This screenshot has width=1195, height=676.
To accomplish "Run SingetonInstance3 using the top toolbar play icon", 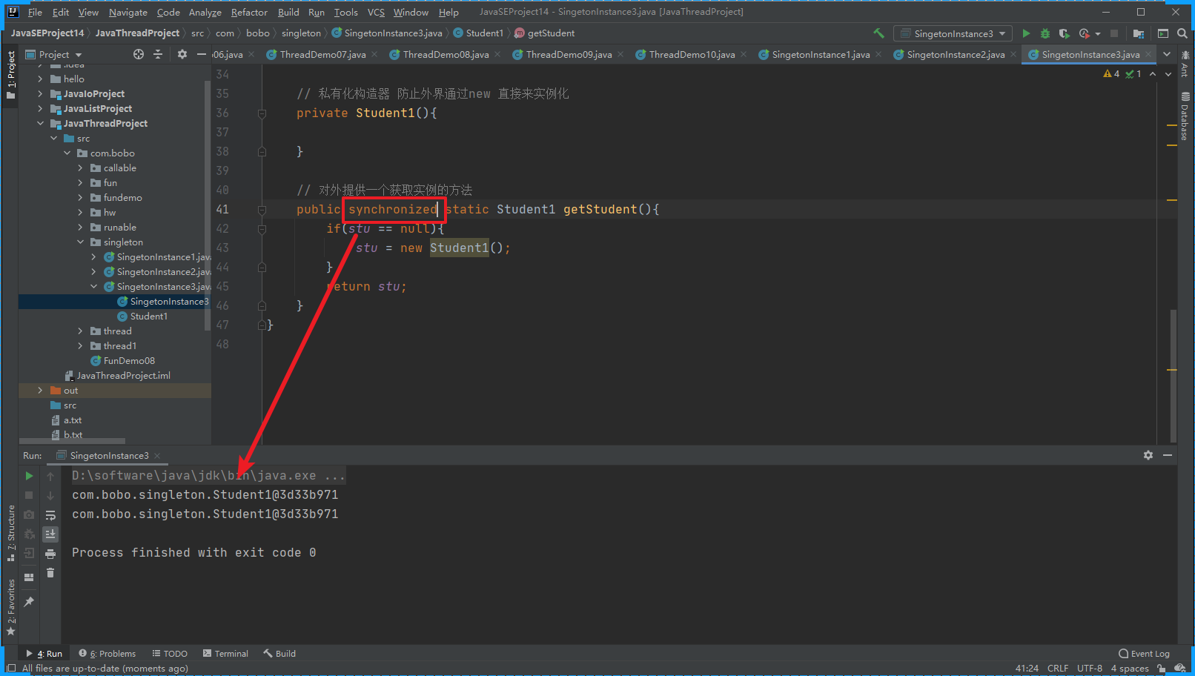I will coord(1026,33).
